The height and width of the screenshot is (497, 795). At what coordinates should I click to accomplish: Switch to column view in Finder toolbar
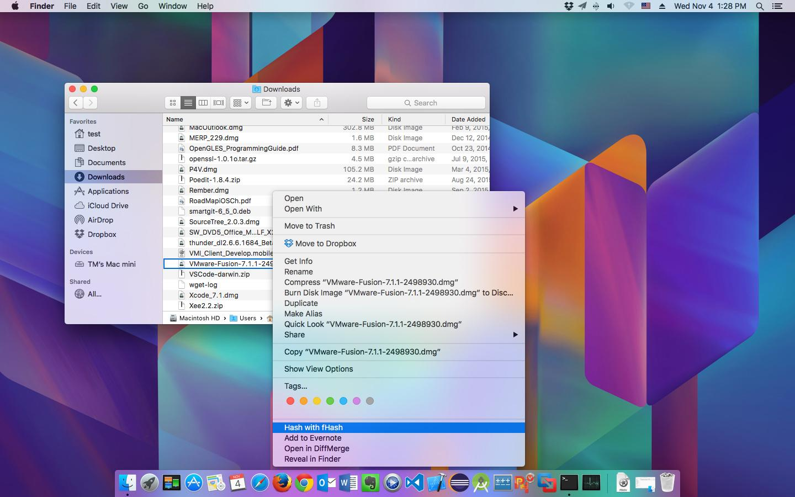(x=203, y=103)
